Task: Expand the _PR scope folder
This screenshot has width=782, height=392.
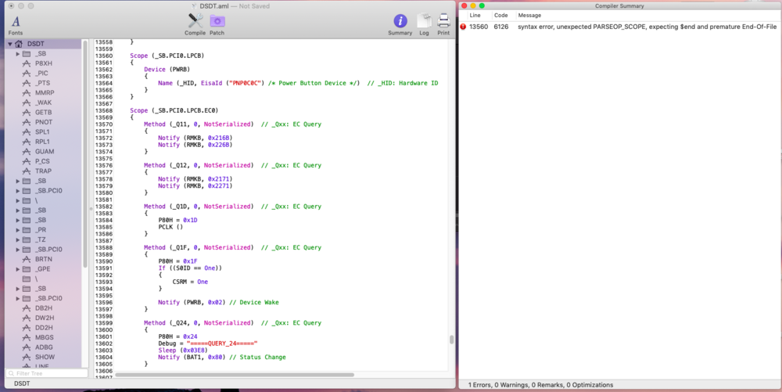Action: pyautogui.click(x=18, y=230)
